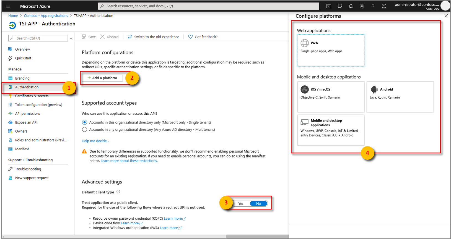Click the Token configuration icon
451x239 pixels.
[10, 105]
